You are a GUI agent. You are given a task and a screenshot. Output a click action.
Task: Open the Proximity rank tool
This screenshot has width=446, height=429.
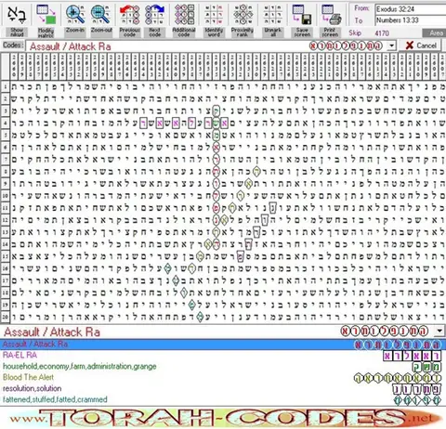tap(243, 20)
